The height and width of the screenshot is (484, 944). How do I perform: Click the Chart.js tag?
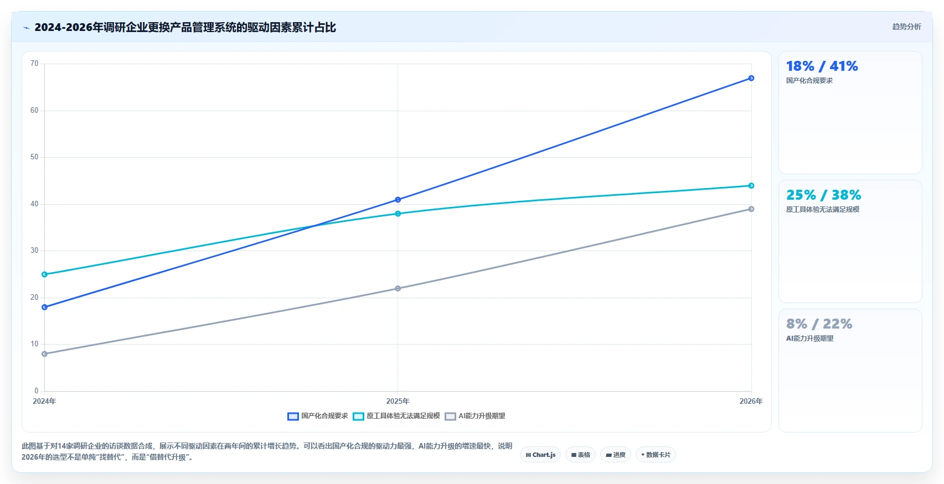coord(540,455)
